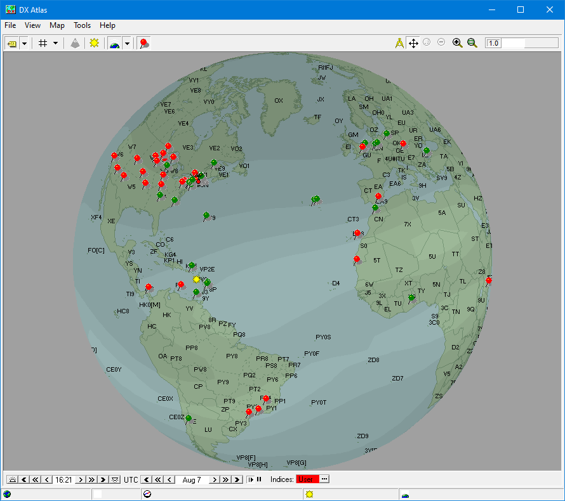Toggle the azimuth lines tool
565x501 pixels.
pyautogui.click(x=399, y=43)
